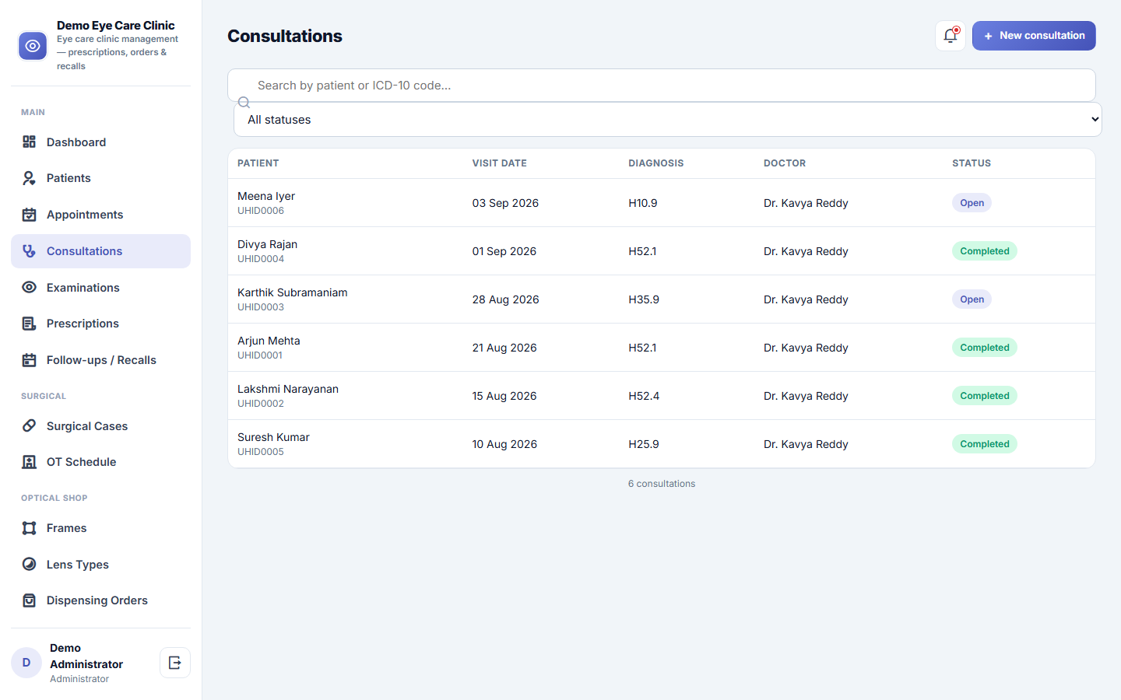Click Arjun Mehta's patient name
The width and height of the screenshot is (1121, 700).
click(x=269, y=341)
